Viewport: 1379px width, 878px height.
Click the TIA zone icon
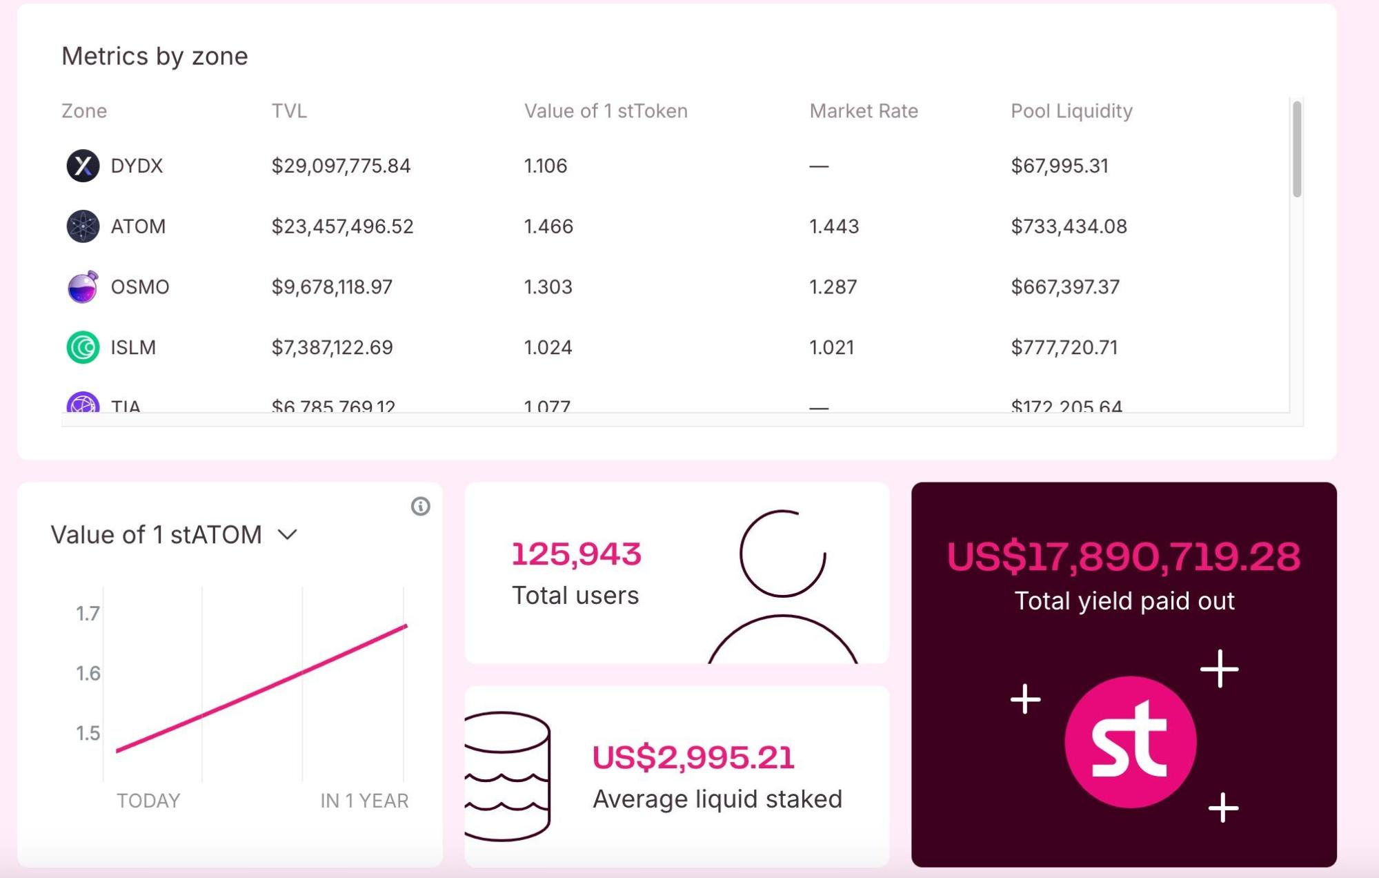(83, 403)
